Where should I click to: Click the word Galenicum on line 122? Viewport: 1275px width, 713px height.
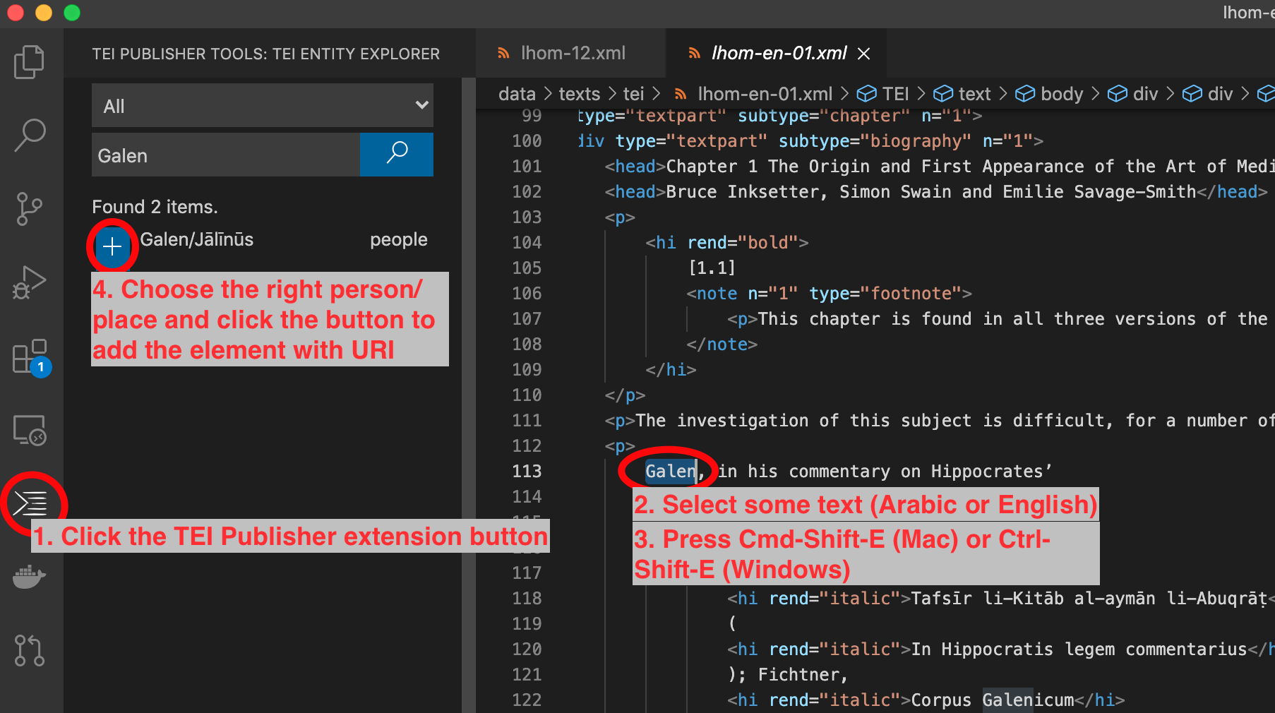(1028, 700)
